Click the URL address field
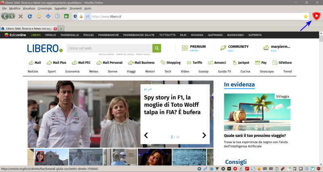This screenshot has width=323, height=172. click(x=197, y=17)
